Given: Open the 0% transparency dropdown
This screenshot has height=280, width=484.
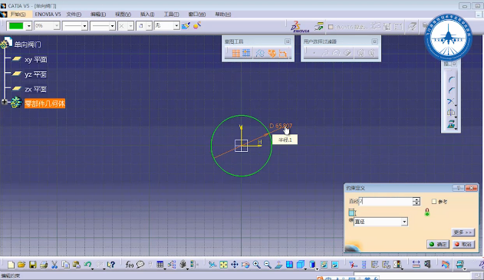Looking at the screenshot, I should 57,26.
